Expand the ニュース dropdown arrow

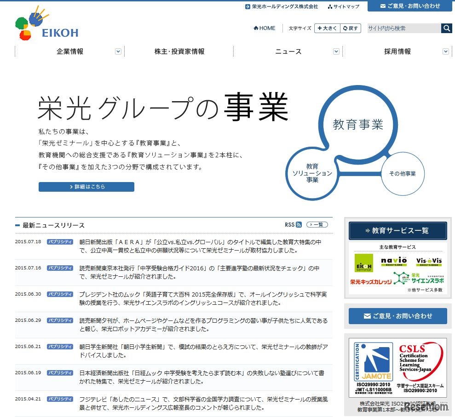(336, 51)
